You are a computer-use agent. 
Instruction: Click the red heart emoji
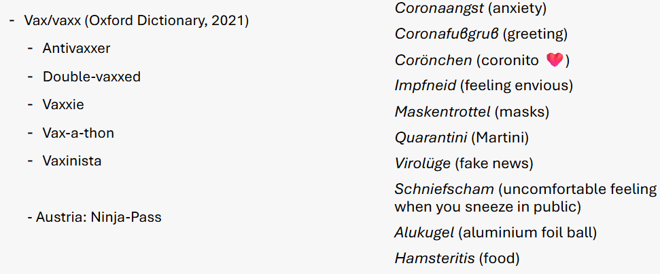point(555,60)
